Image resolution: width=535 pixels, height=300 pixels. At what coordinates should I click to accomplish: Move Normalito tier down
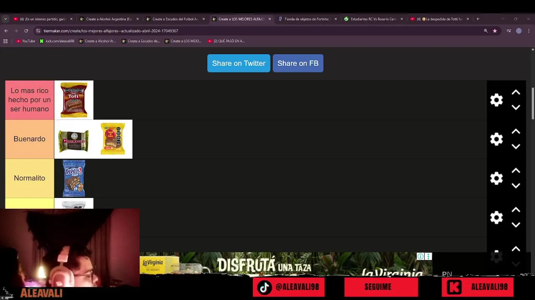point(516,186)
